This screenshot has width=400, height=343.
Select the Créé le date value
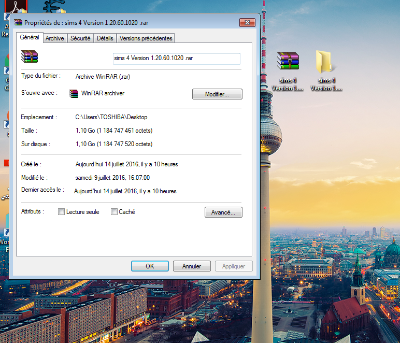tap(126, 164)
